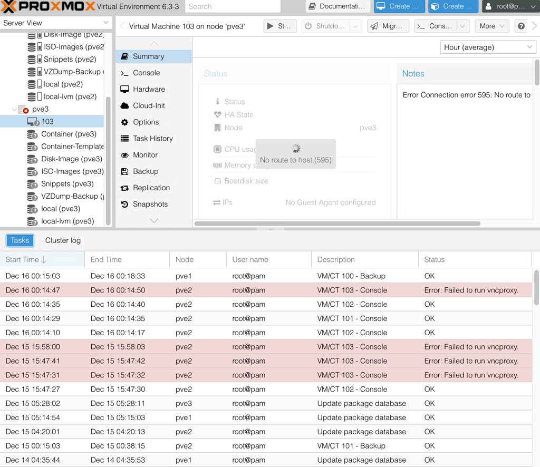Switch to the Cluster log tab

pos(63,240)
